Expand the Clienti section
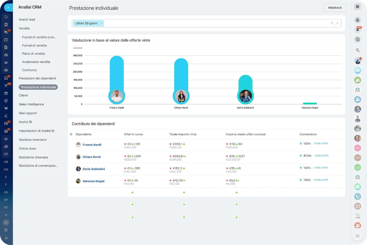The height and width of the screenshot is (245, 367). coord(23,95)
